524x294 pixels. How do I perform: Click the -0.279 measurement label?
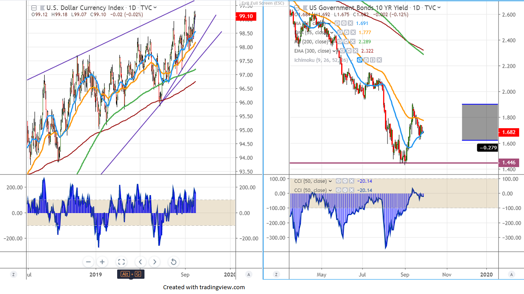click(488, 148)
